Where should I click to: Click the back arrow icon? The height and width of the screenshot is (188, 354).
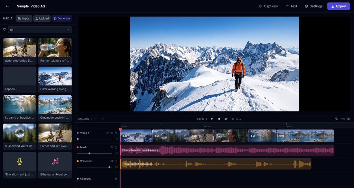coord(7,6)
